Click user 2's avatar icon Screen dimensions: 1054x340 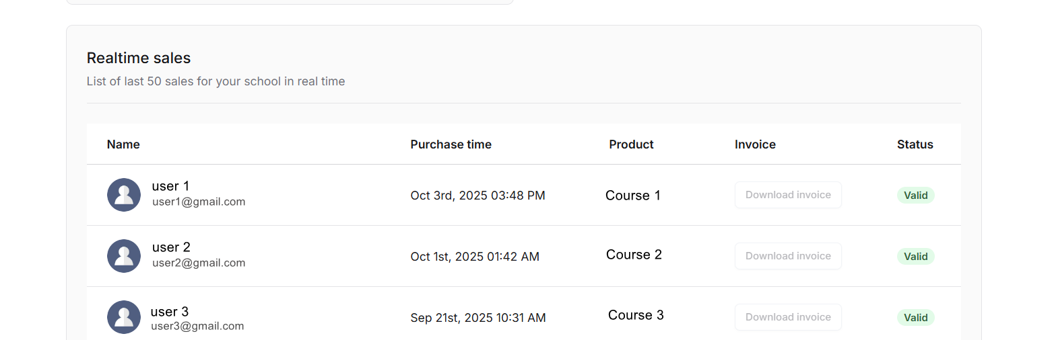[x=124, y=256]
